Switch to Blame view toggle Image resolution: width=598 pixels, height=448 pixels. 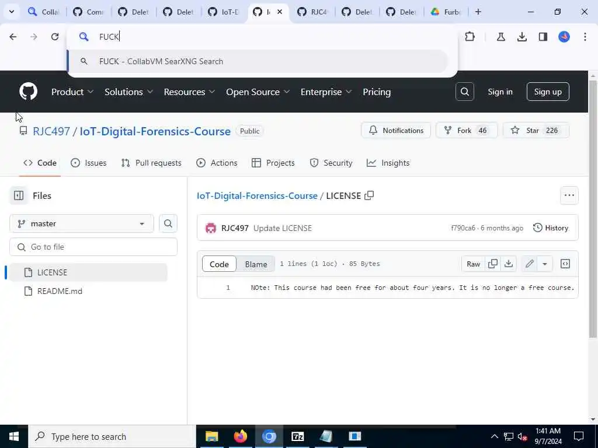tap(256, 264)
